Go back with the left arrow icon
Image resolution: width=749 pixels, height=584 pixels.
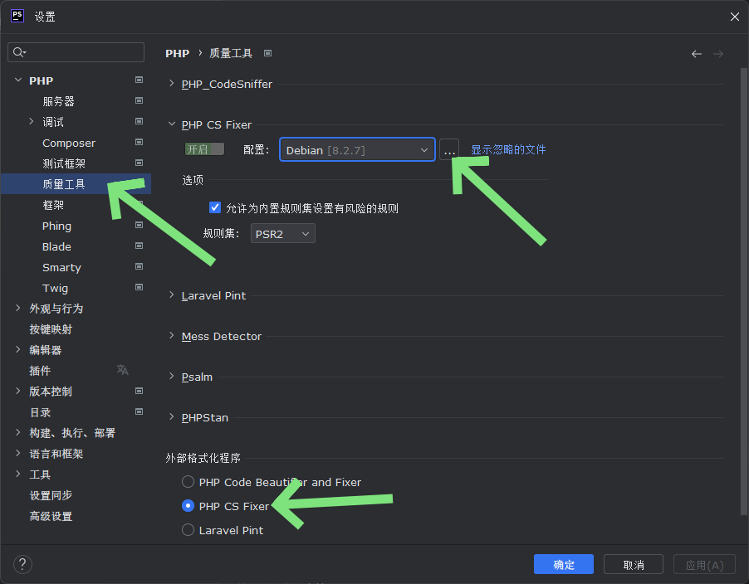point(697,54)
